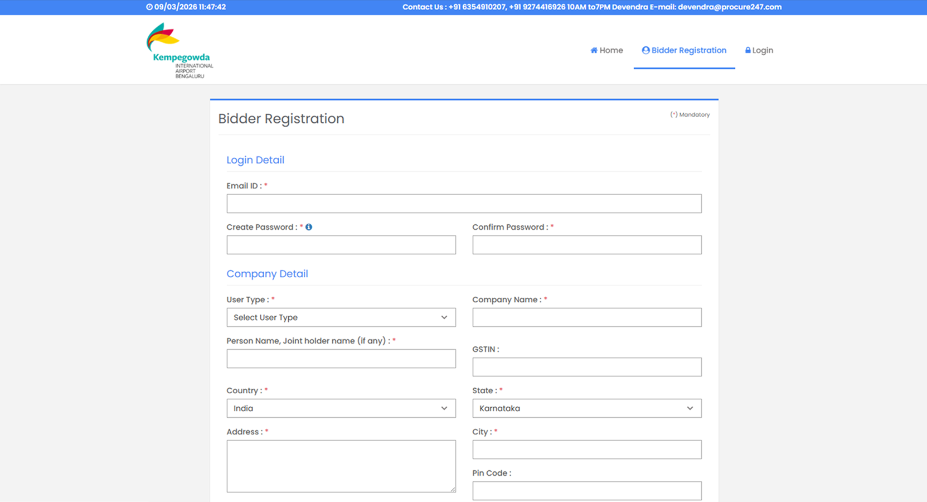Focus the City input field

pyautogui.click(x=586, y=450)
